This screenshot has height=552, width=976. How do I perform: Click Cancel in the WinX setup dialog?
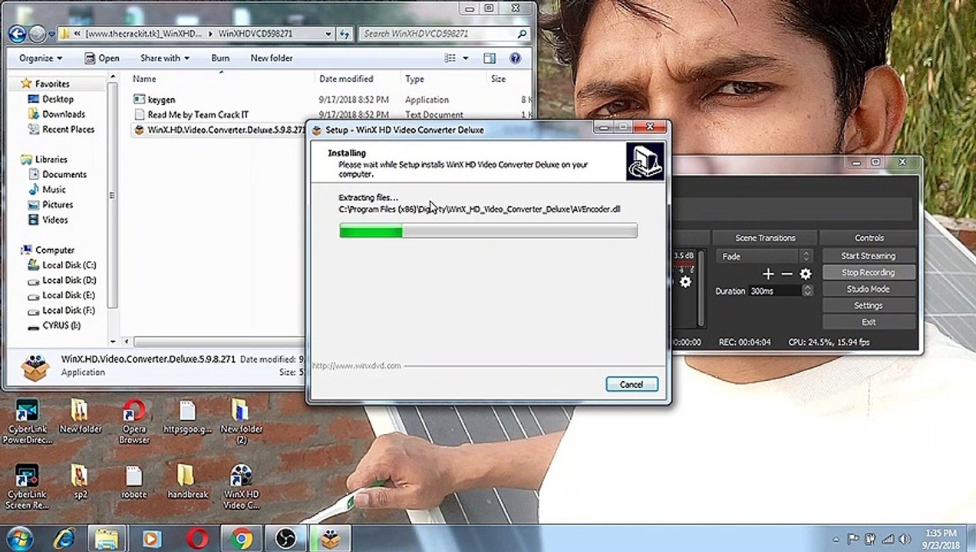click(x=631, y=384)
